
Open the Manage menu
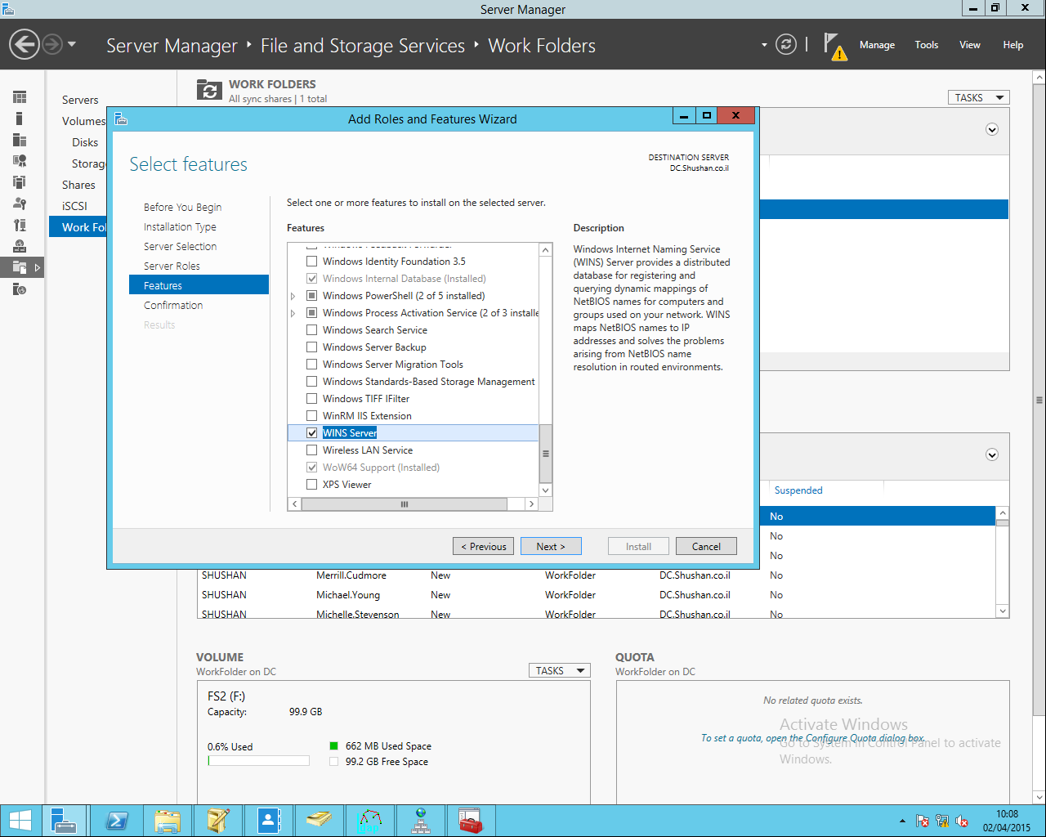877,45
